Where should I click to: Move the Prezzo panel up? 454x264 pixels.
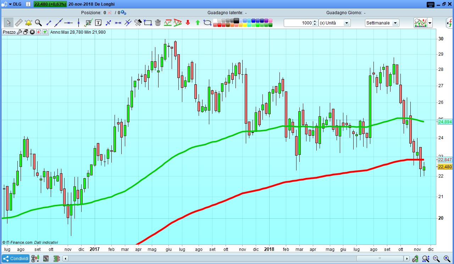(45, 32)
